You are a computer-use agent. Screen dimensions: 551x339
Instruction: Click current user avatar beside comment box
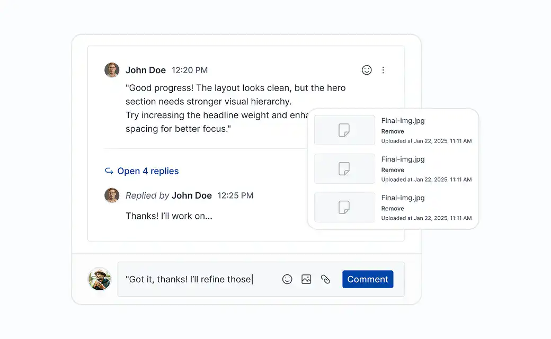pos(100,279)
